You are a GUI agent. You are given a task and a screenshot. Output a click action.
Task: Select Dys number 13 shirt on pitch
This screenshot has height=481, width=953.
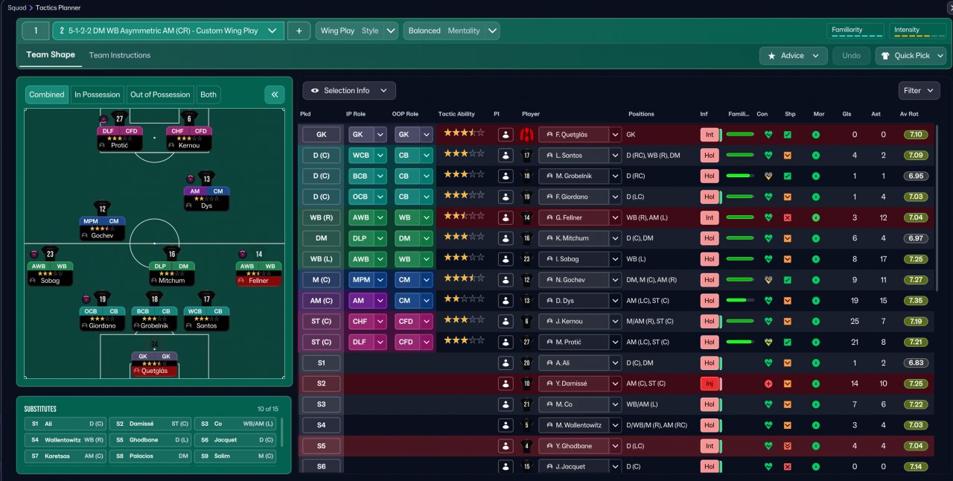[206, 179]
